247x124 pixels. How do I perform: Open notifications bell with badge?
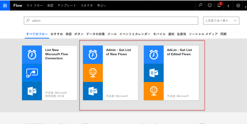219,5
